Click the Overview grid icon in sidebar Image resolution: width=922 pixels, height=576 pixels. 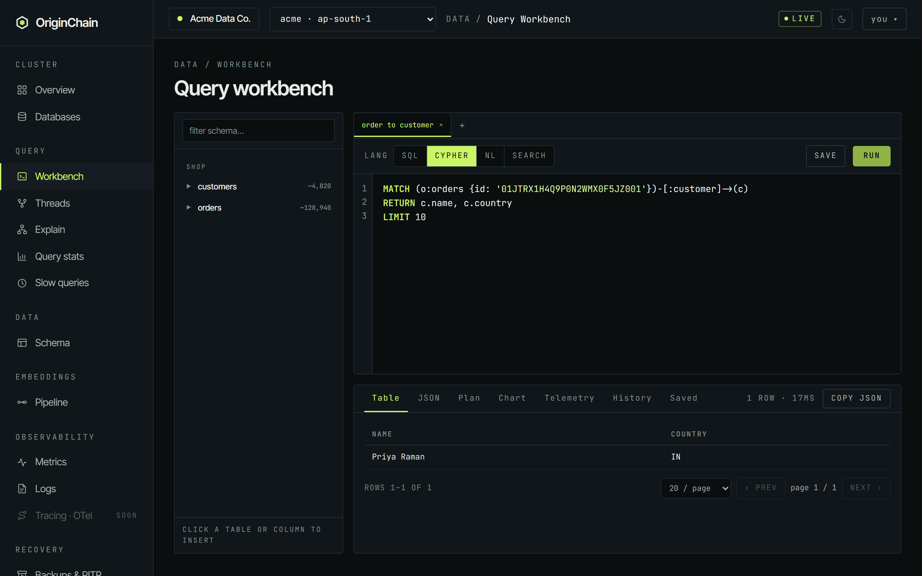[x=22, y=90]
